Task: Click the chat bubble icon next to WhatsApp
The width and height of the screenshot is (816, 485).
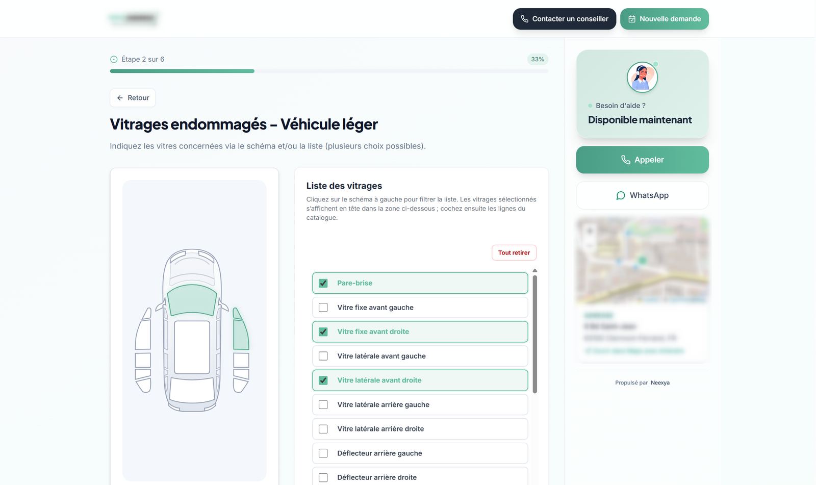Action: [621, 195]
